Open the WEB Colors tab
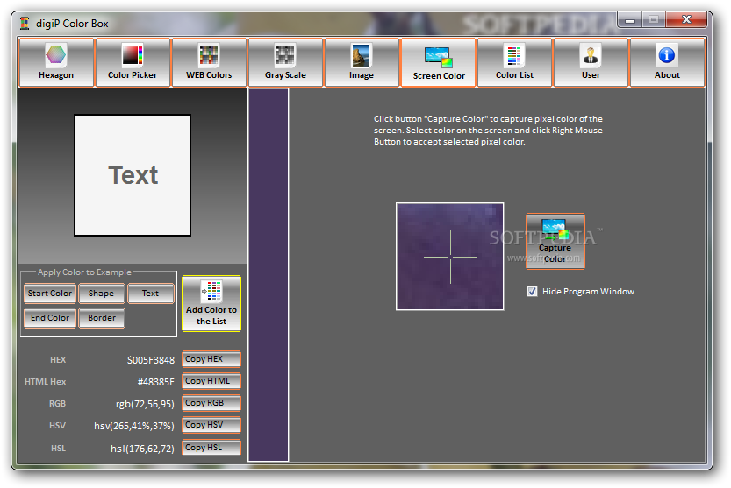The width and height of the screenshot is (731, 488). (x=209, y=63)
